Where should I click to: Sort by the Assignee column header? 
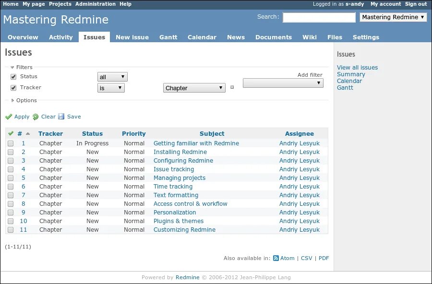300,133
